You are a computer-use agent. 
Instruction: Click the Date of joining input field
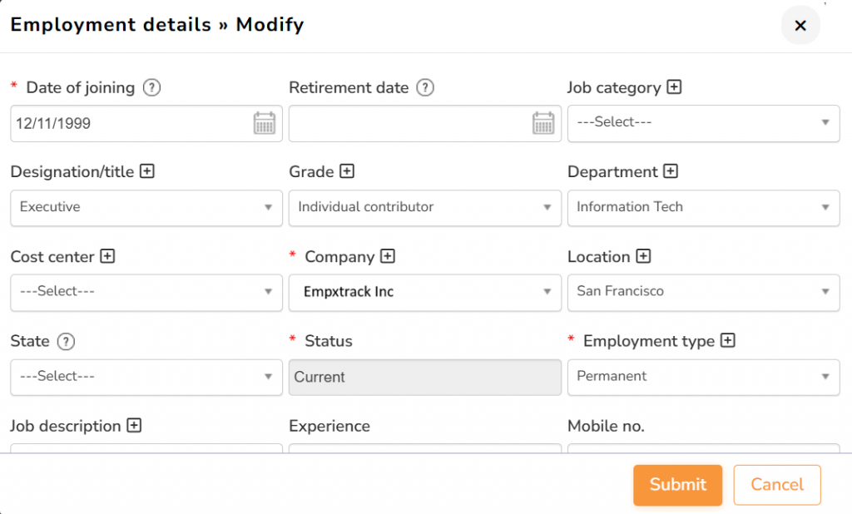click(x=129, y=123)
